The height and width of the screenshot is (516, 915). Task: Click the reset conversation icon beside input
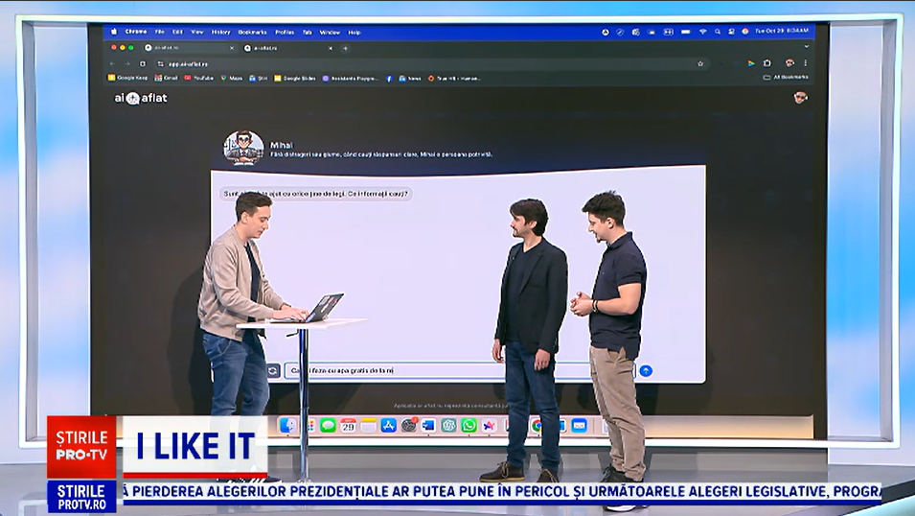click(x=273, y=370)
